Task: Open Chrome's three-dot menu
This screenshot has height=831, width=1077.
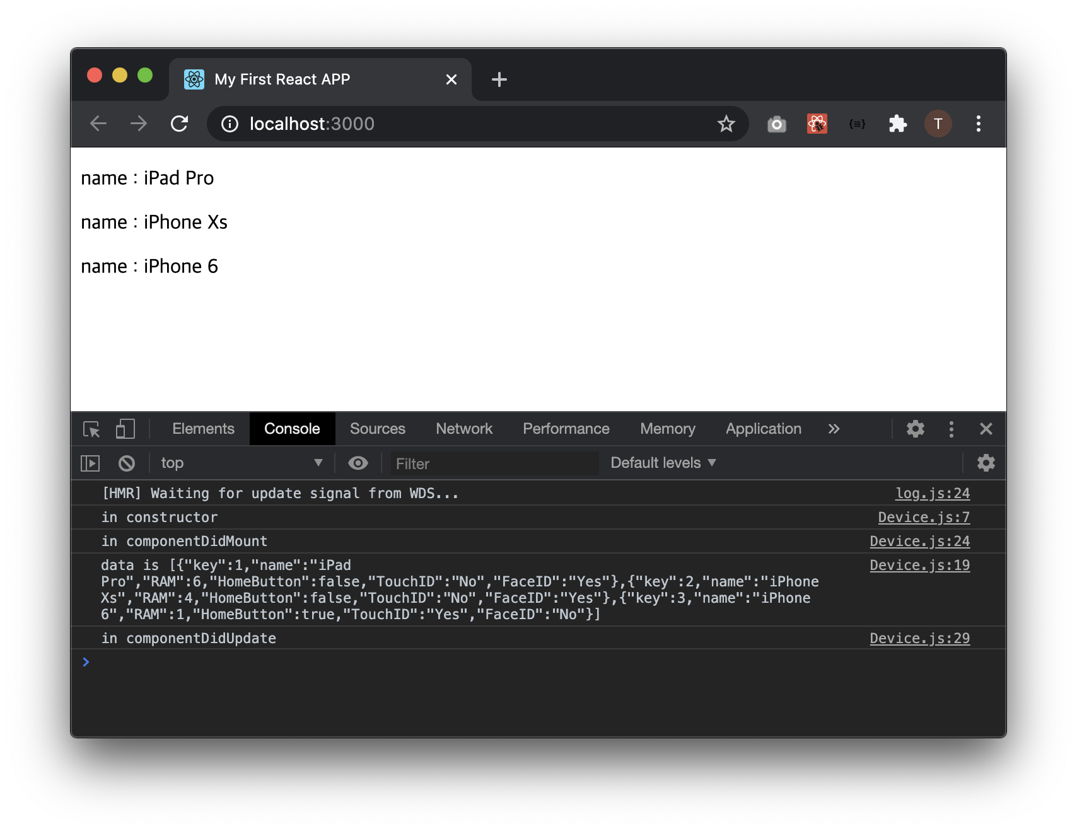Action: (979, 124)
